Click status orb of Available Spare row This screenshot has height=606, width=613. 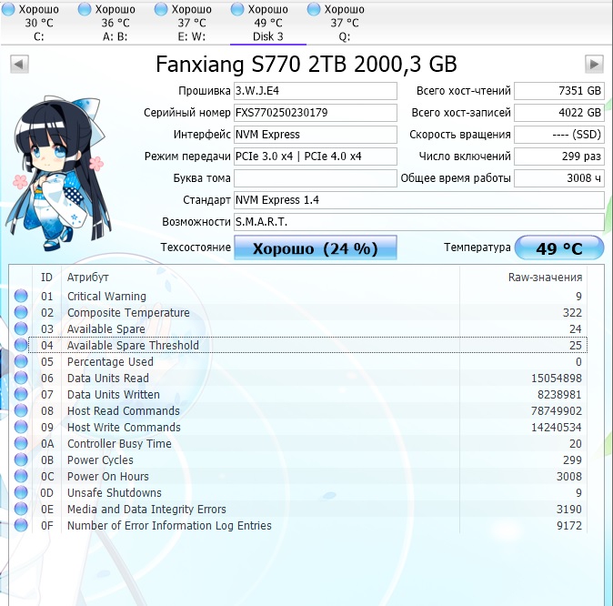[x=21, y=328]
